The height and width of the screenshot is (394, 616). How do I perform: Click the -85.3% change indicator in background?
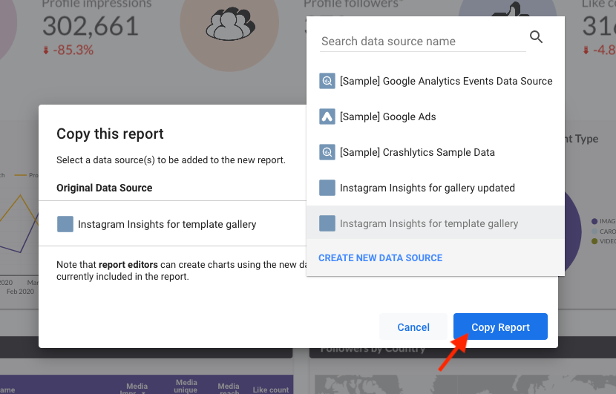point(68,50)
